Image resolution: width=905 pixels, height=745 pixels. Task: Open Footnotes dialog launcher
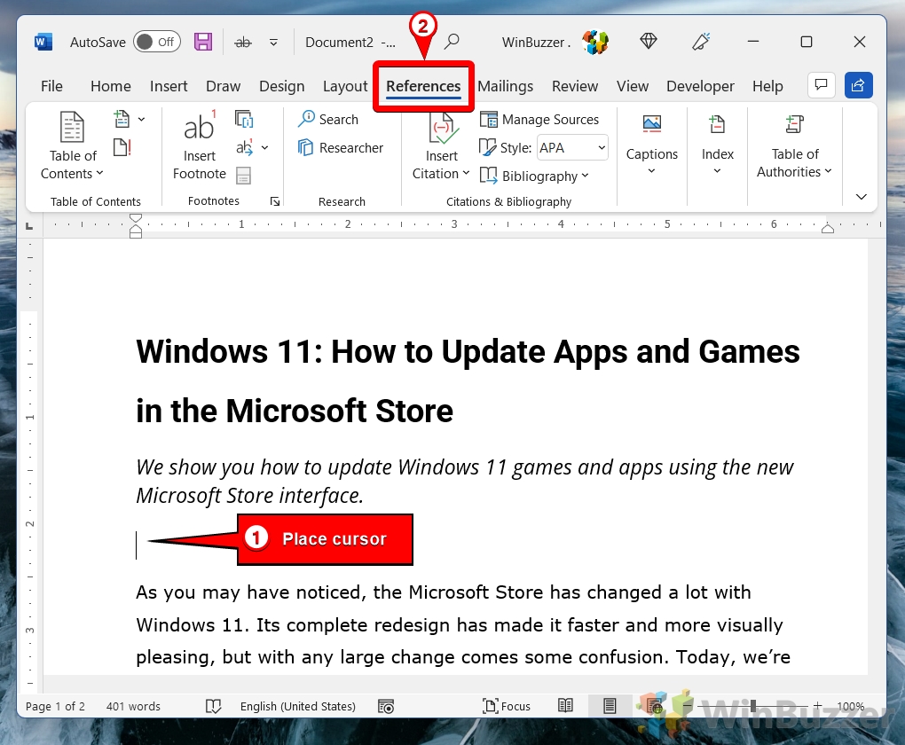tap(275, 201)
